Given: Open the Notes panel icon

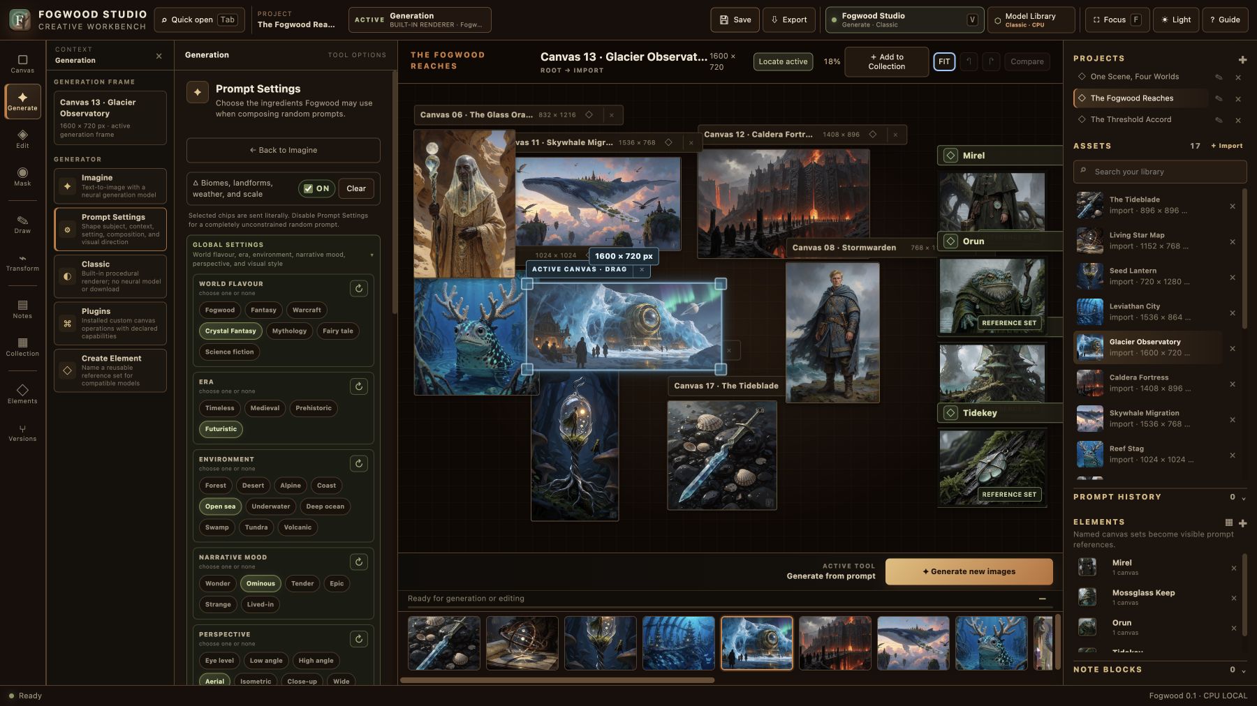Looking at the screenshot, I should [x=22, y=309].
